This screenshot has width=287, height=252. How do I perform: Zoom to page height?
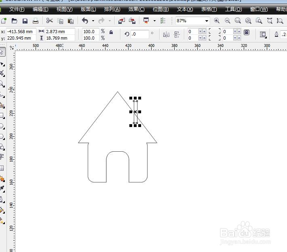point(280,21)
